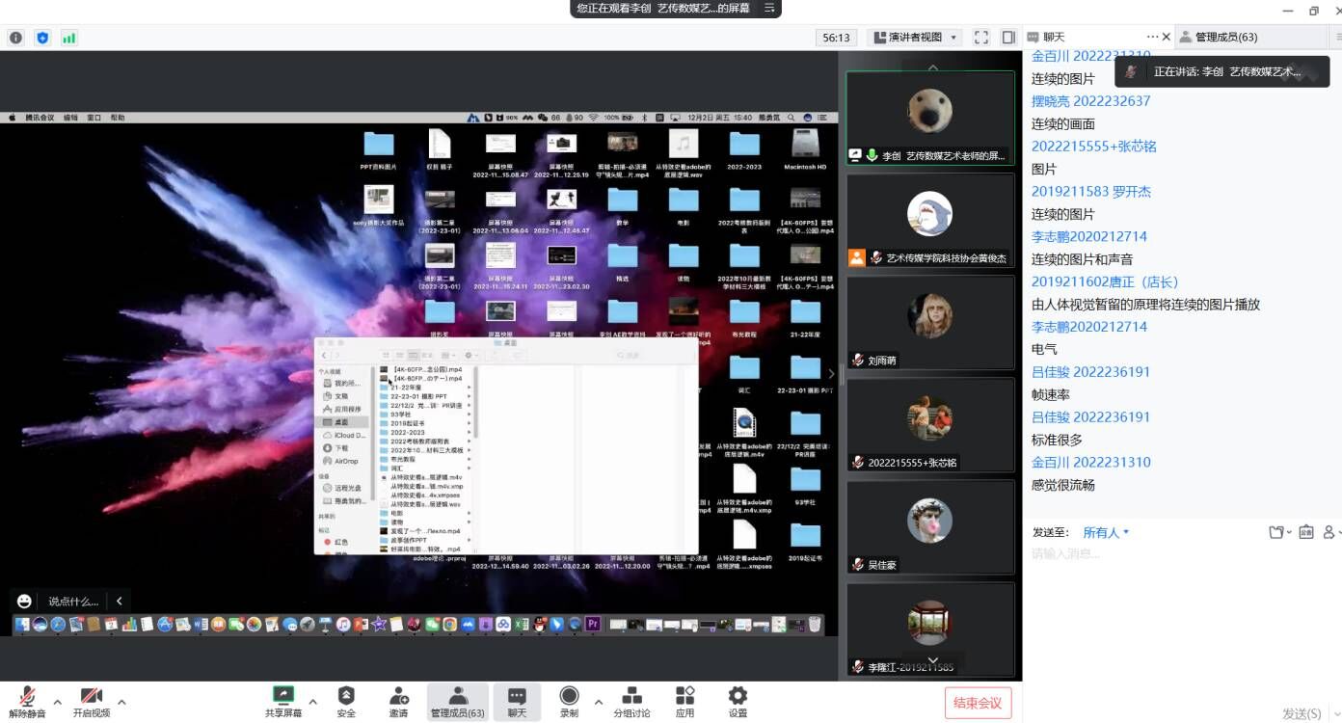Enter full screen mode icon
This screenshot has height=723, width=1342.
point(981,38)
